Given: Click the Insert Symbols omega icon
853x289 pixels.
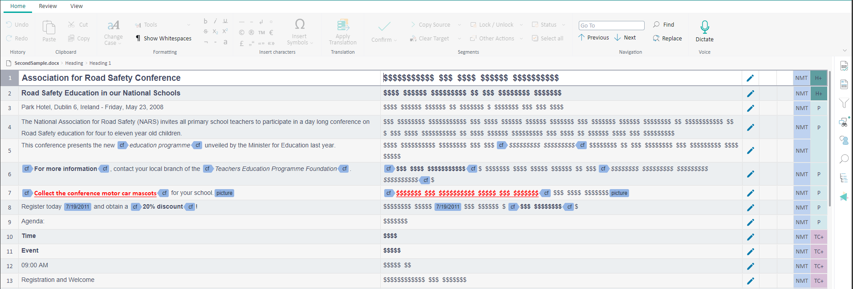Looking at the screenshot, I should pyautogui.click(x=300, y=24).
